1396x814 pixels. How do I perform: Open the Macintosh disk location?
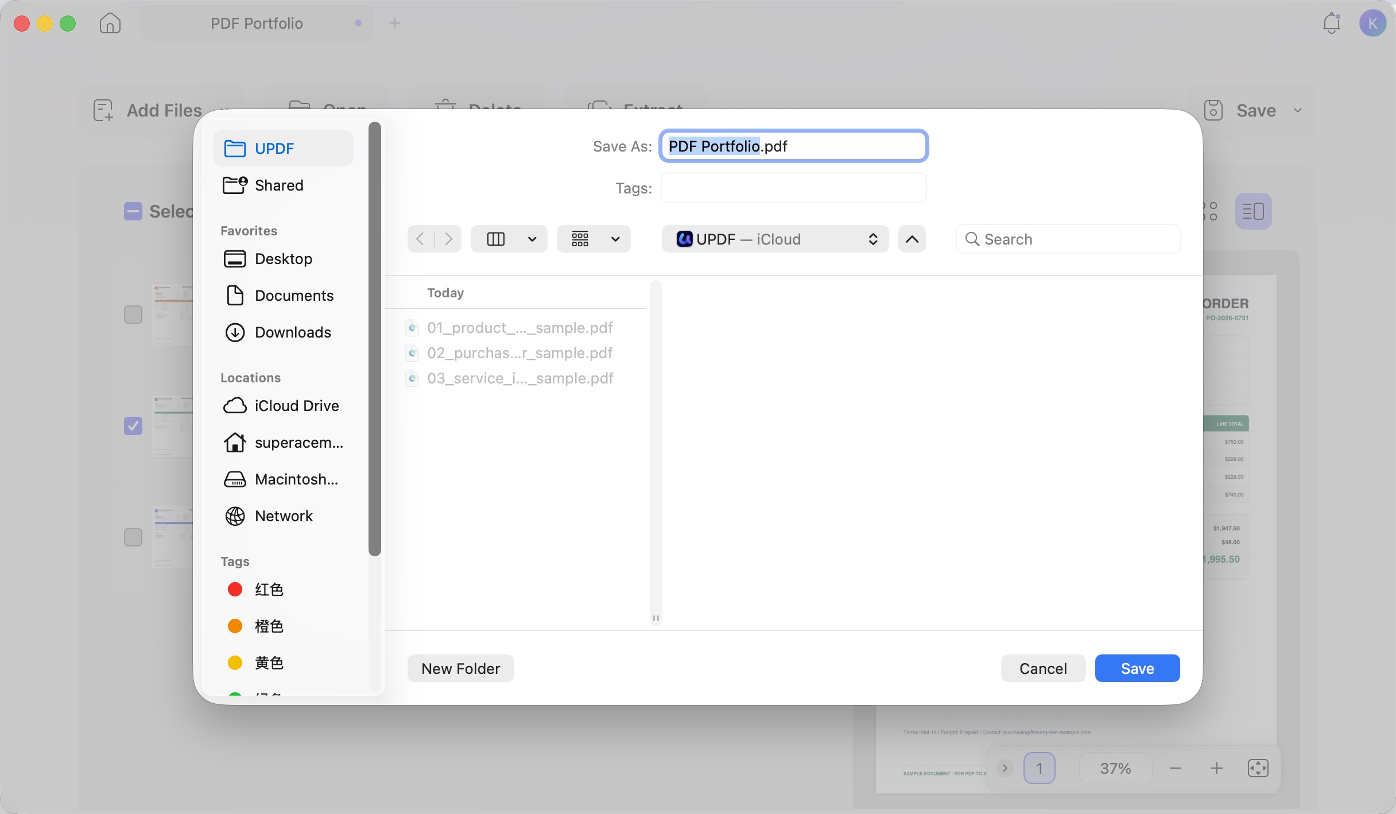(x=284, y=479)
